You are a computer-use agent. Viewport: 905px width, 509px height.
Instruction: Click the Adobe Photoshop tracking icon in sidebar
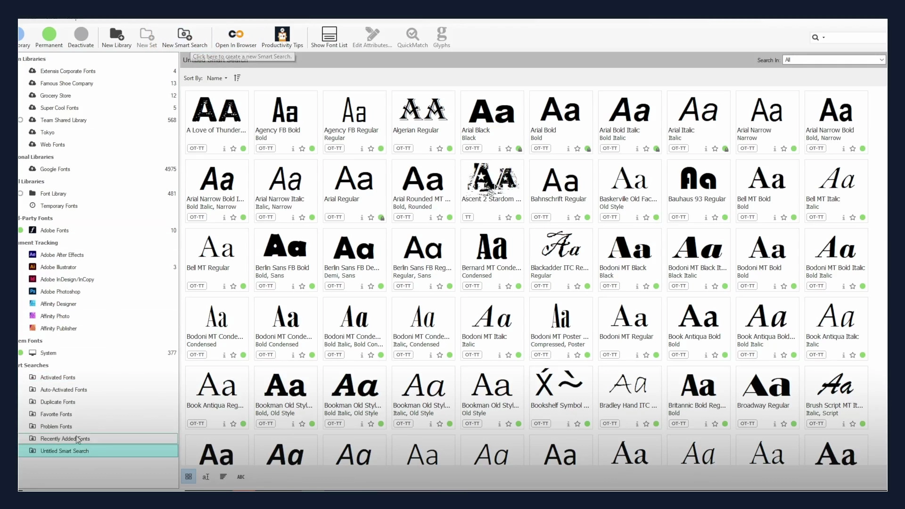tap(32, 292)
